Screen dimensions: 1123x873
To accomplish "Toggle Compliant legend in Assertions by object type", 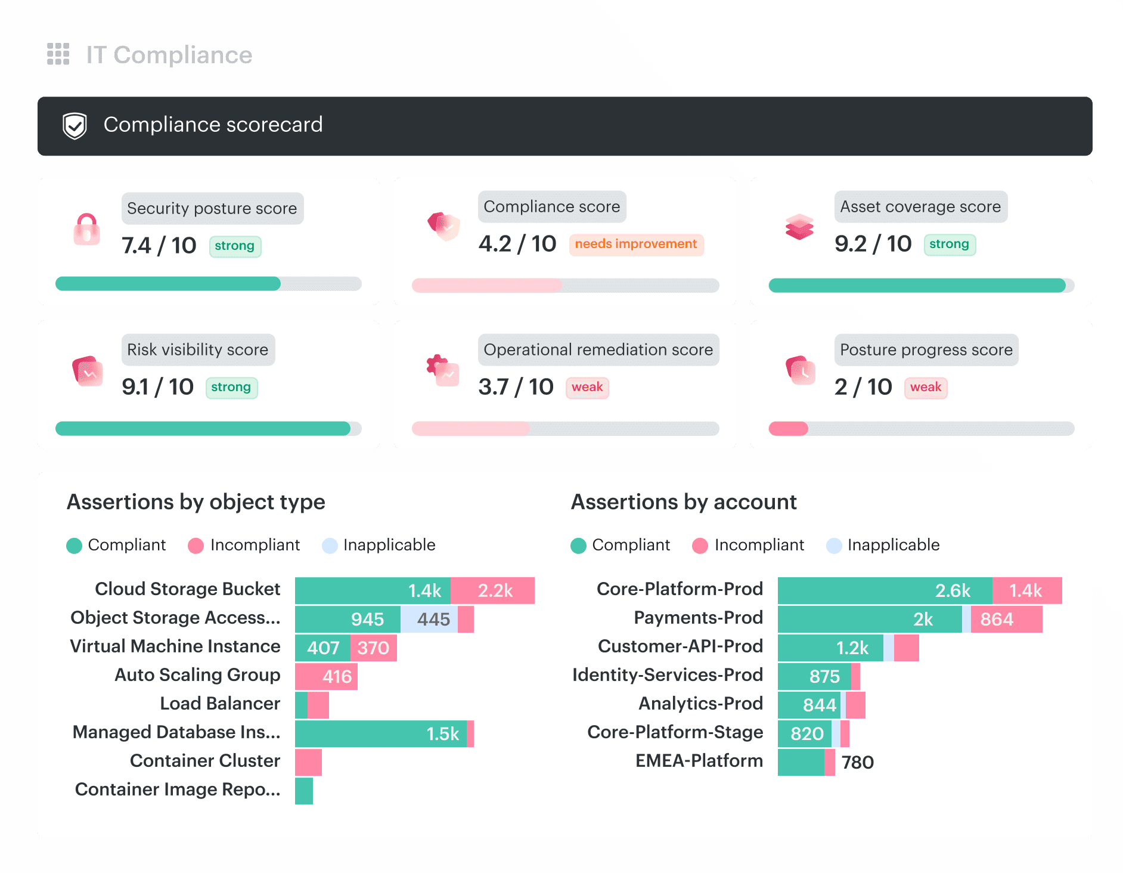I will pos(116,545).
